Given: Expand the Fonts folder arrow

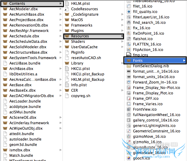Looking at the screenshot, I should [x=184, y=60].
